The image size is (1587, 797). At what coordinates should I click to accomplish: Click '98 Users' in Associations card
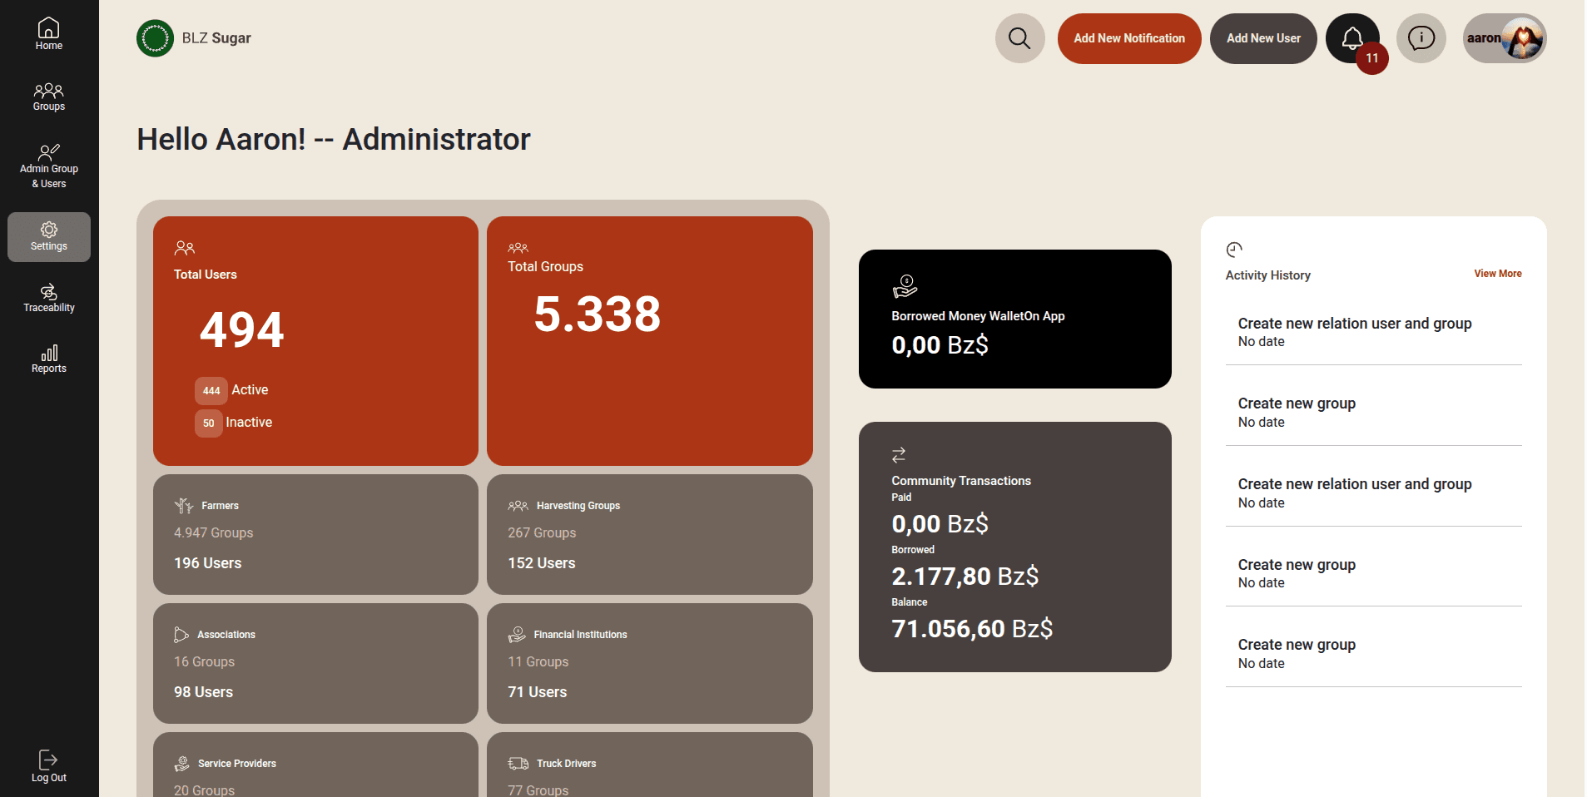pyautogui.click(x=204, y=692)
